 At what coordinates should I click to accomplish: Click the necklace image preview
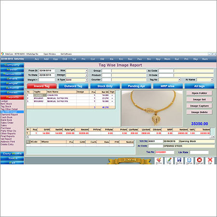(x=152, y=108)
